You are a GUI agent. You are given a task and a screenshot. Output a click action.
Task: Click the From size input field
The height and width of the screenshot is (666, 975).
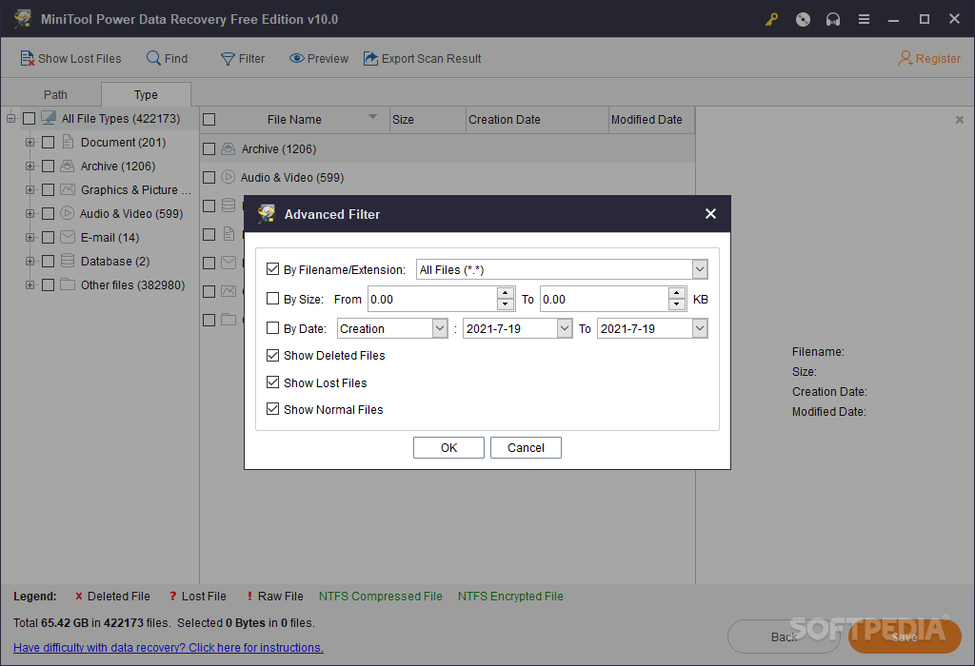click(433, 299)
